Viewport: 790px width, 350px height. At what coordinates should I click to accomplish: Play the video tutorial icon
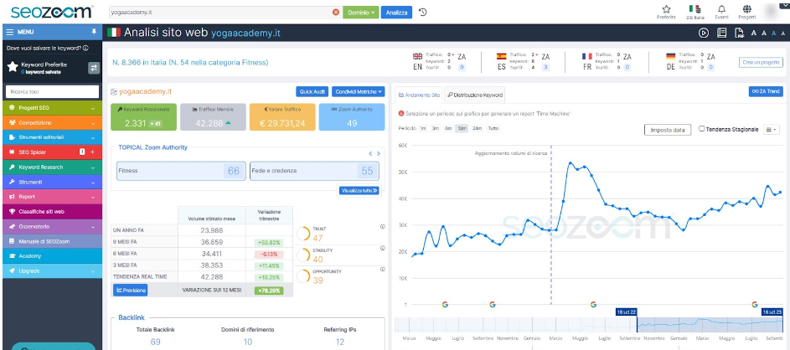pyautogui.click(x=704, y=33)
